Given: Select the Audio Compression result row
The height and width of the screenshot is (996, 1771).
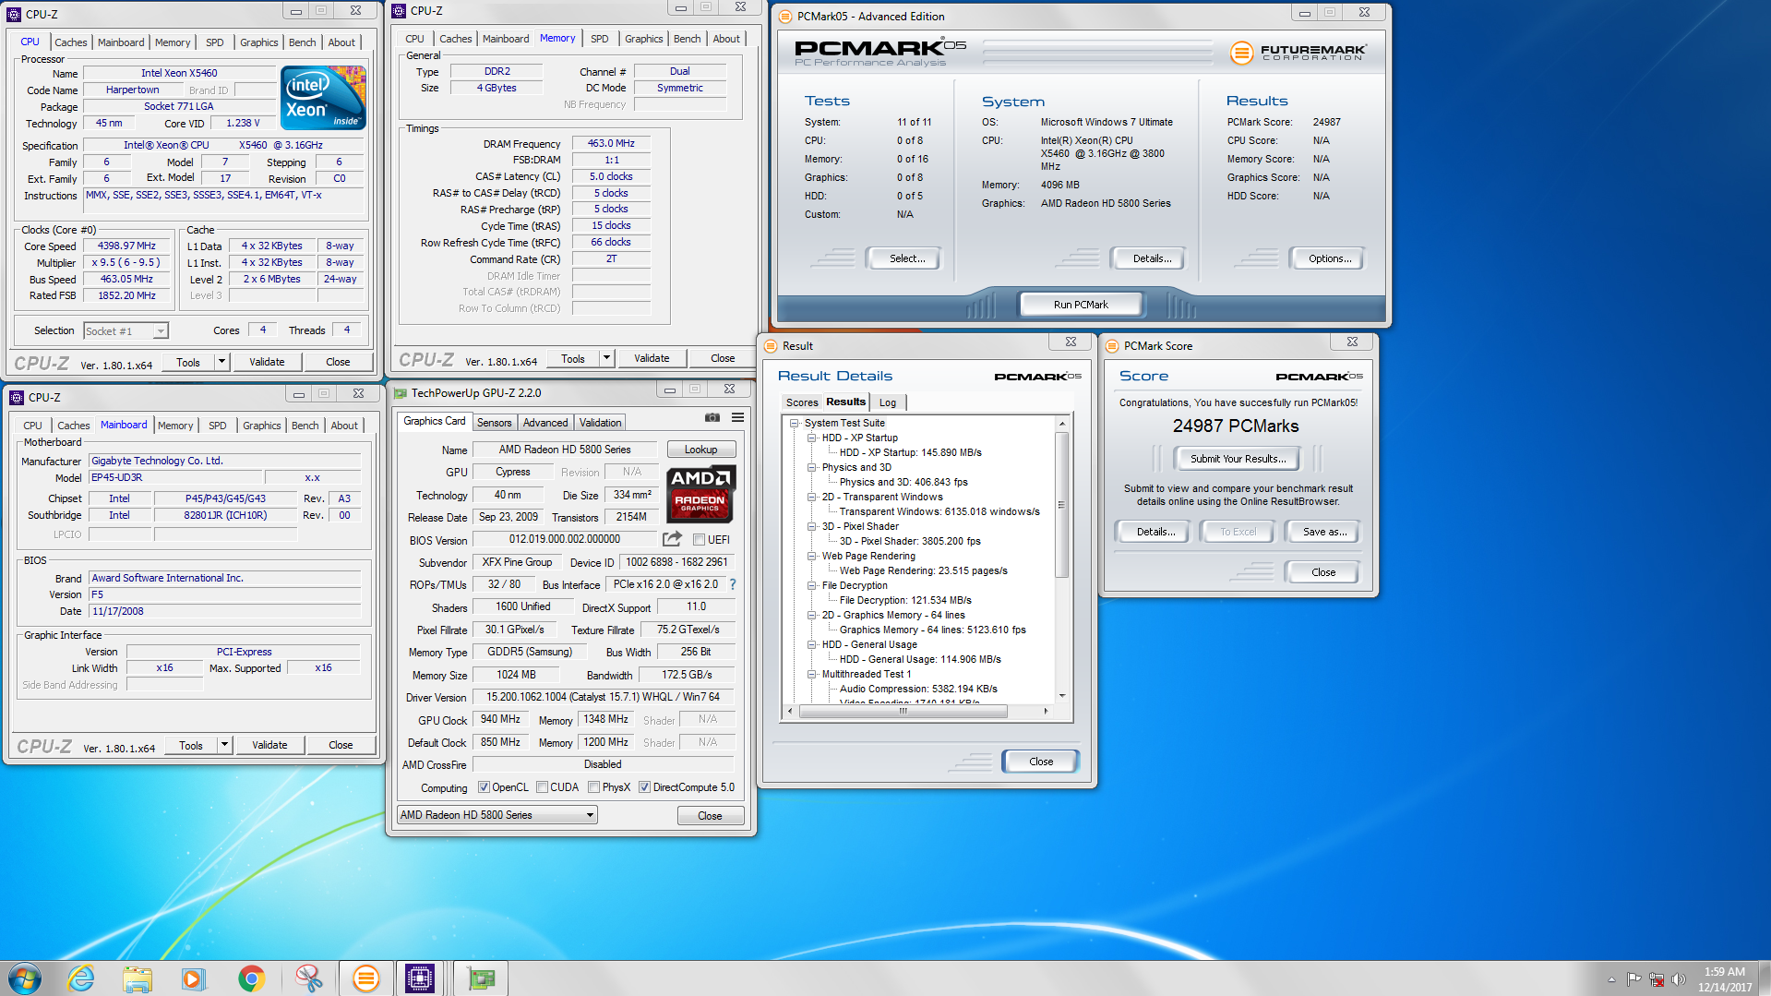Looking at the screenshot, I should pyautogui.click(x=917, y=689).
